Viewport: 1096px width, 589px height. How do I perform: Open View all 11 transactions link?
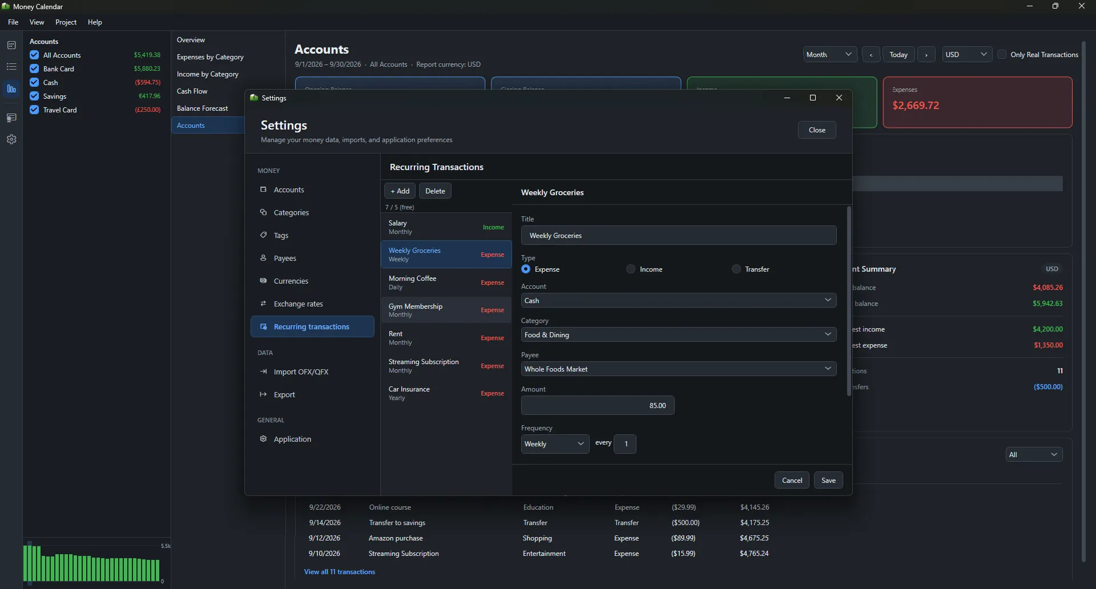pos(340,572)
